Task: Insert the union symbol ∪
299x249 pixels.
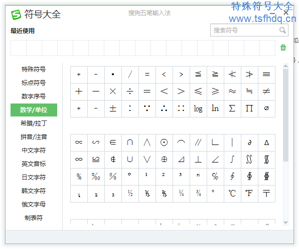Action: tap(130, 159)
